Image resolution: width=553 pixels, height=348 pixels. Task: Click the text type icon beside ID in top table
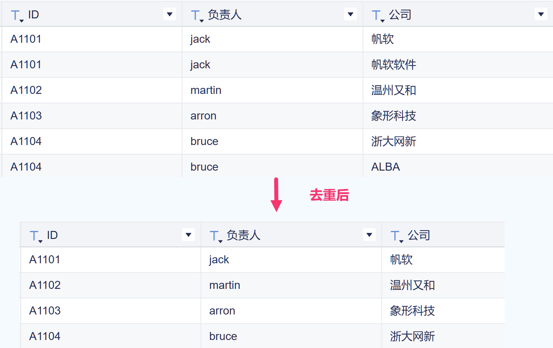[x=16, y=16]
